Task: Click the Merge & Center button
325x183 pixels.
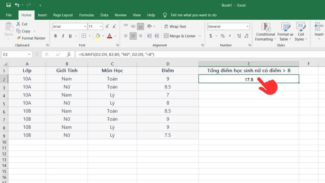Action: tap(180, 36)
